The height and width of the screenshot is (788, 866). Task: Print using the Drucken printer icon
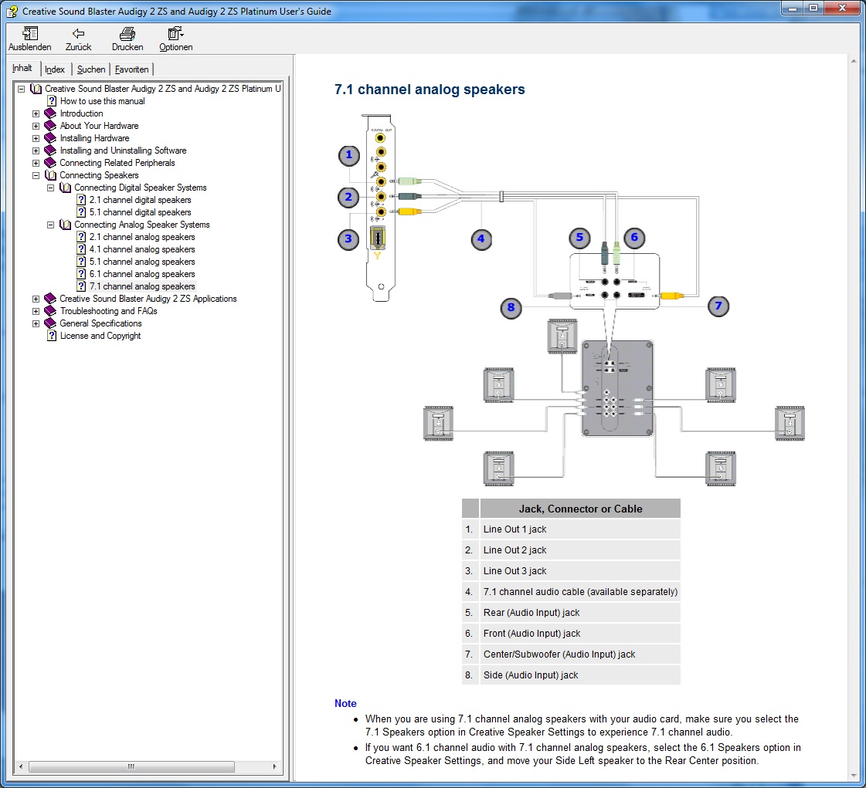[127, 34]
